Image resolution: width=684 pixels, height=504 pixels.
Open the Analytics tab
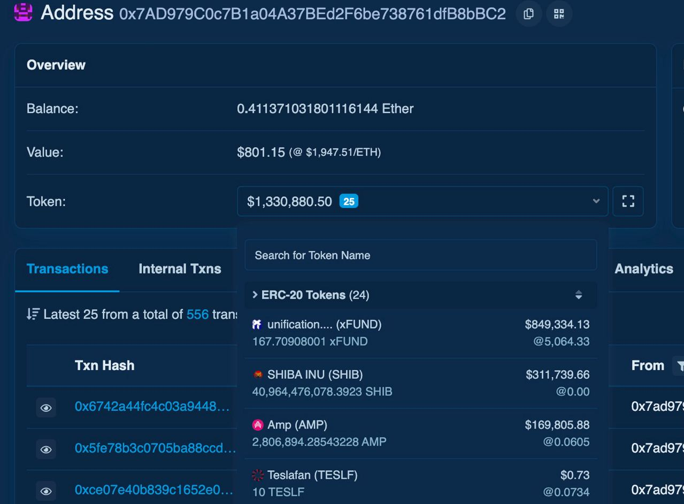tap(644, 269)
